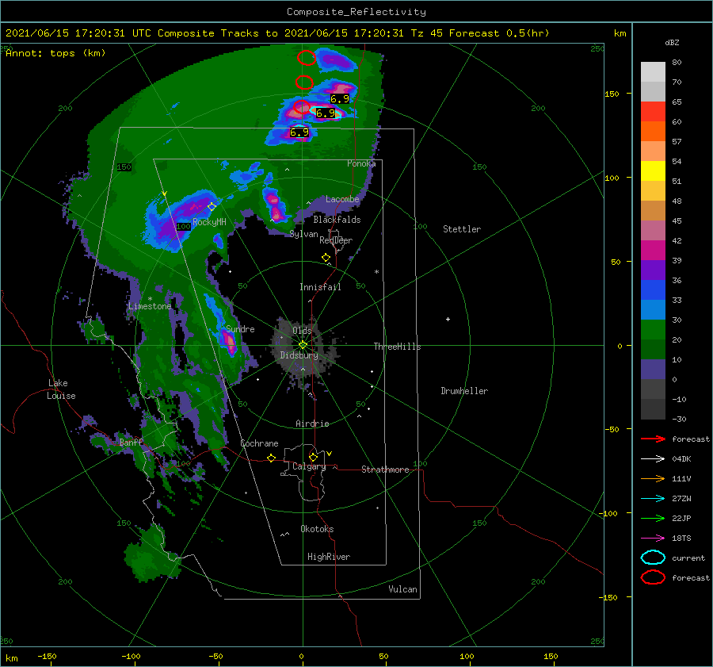Click radar center diamond between Olds and Didsbury
Screen dimensions: 713x667
303,345
